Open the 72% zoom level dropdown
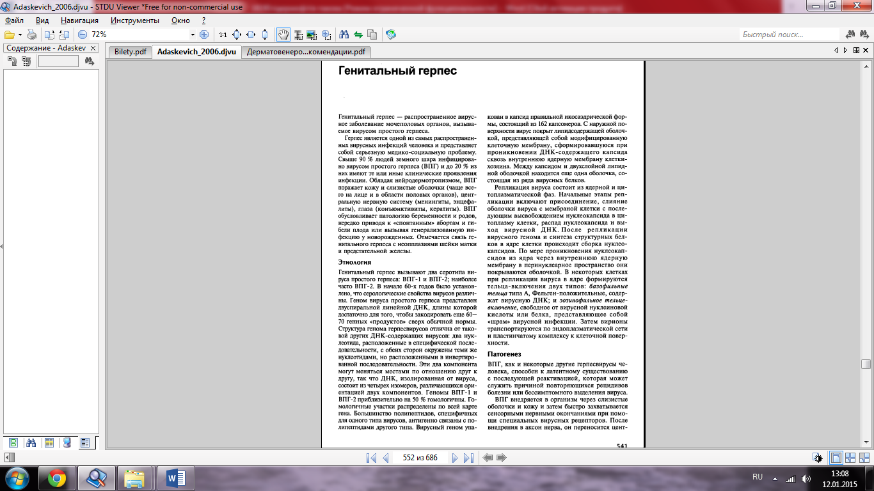The image size is (874, 491). [193, 35]
